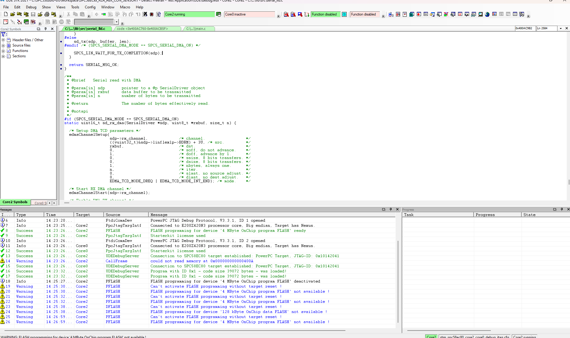Expand the Source files tree node
Image resolution: width=570 pixels, height=338 pixels.
[x=3, y=45]
